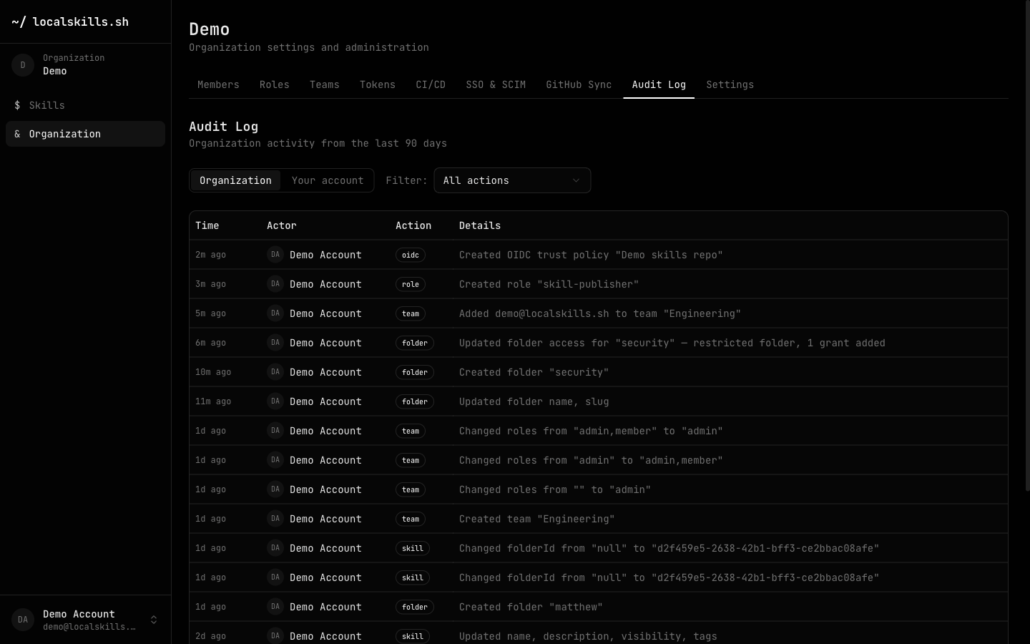Image resolution: width=1030 pixels, height=644 pixels.
Task: Click 'Changed roles from "admin,member" to "admin"' entry
Action: (591, 431)
